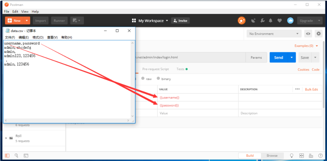Toggle the two-pane layout icon
Viewport: 327px width, 161px height.
click(x=301, y=156)
